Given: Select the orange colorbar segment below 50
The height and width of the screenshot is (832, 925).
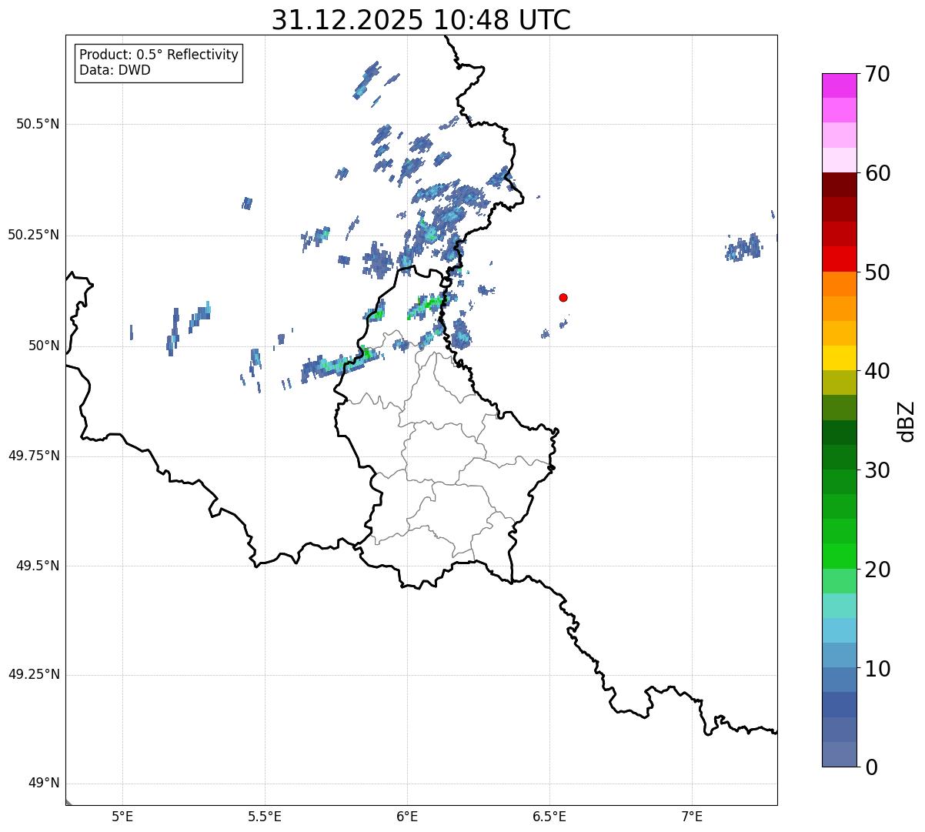Looking at the screenshot, I should coord(839,284).
